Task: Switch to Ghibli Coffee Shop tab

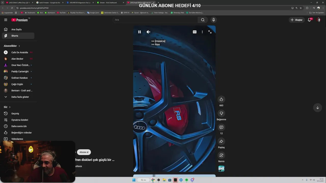Action: [19, 3]
